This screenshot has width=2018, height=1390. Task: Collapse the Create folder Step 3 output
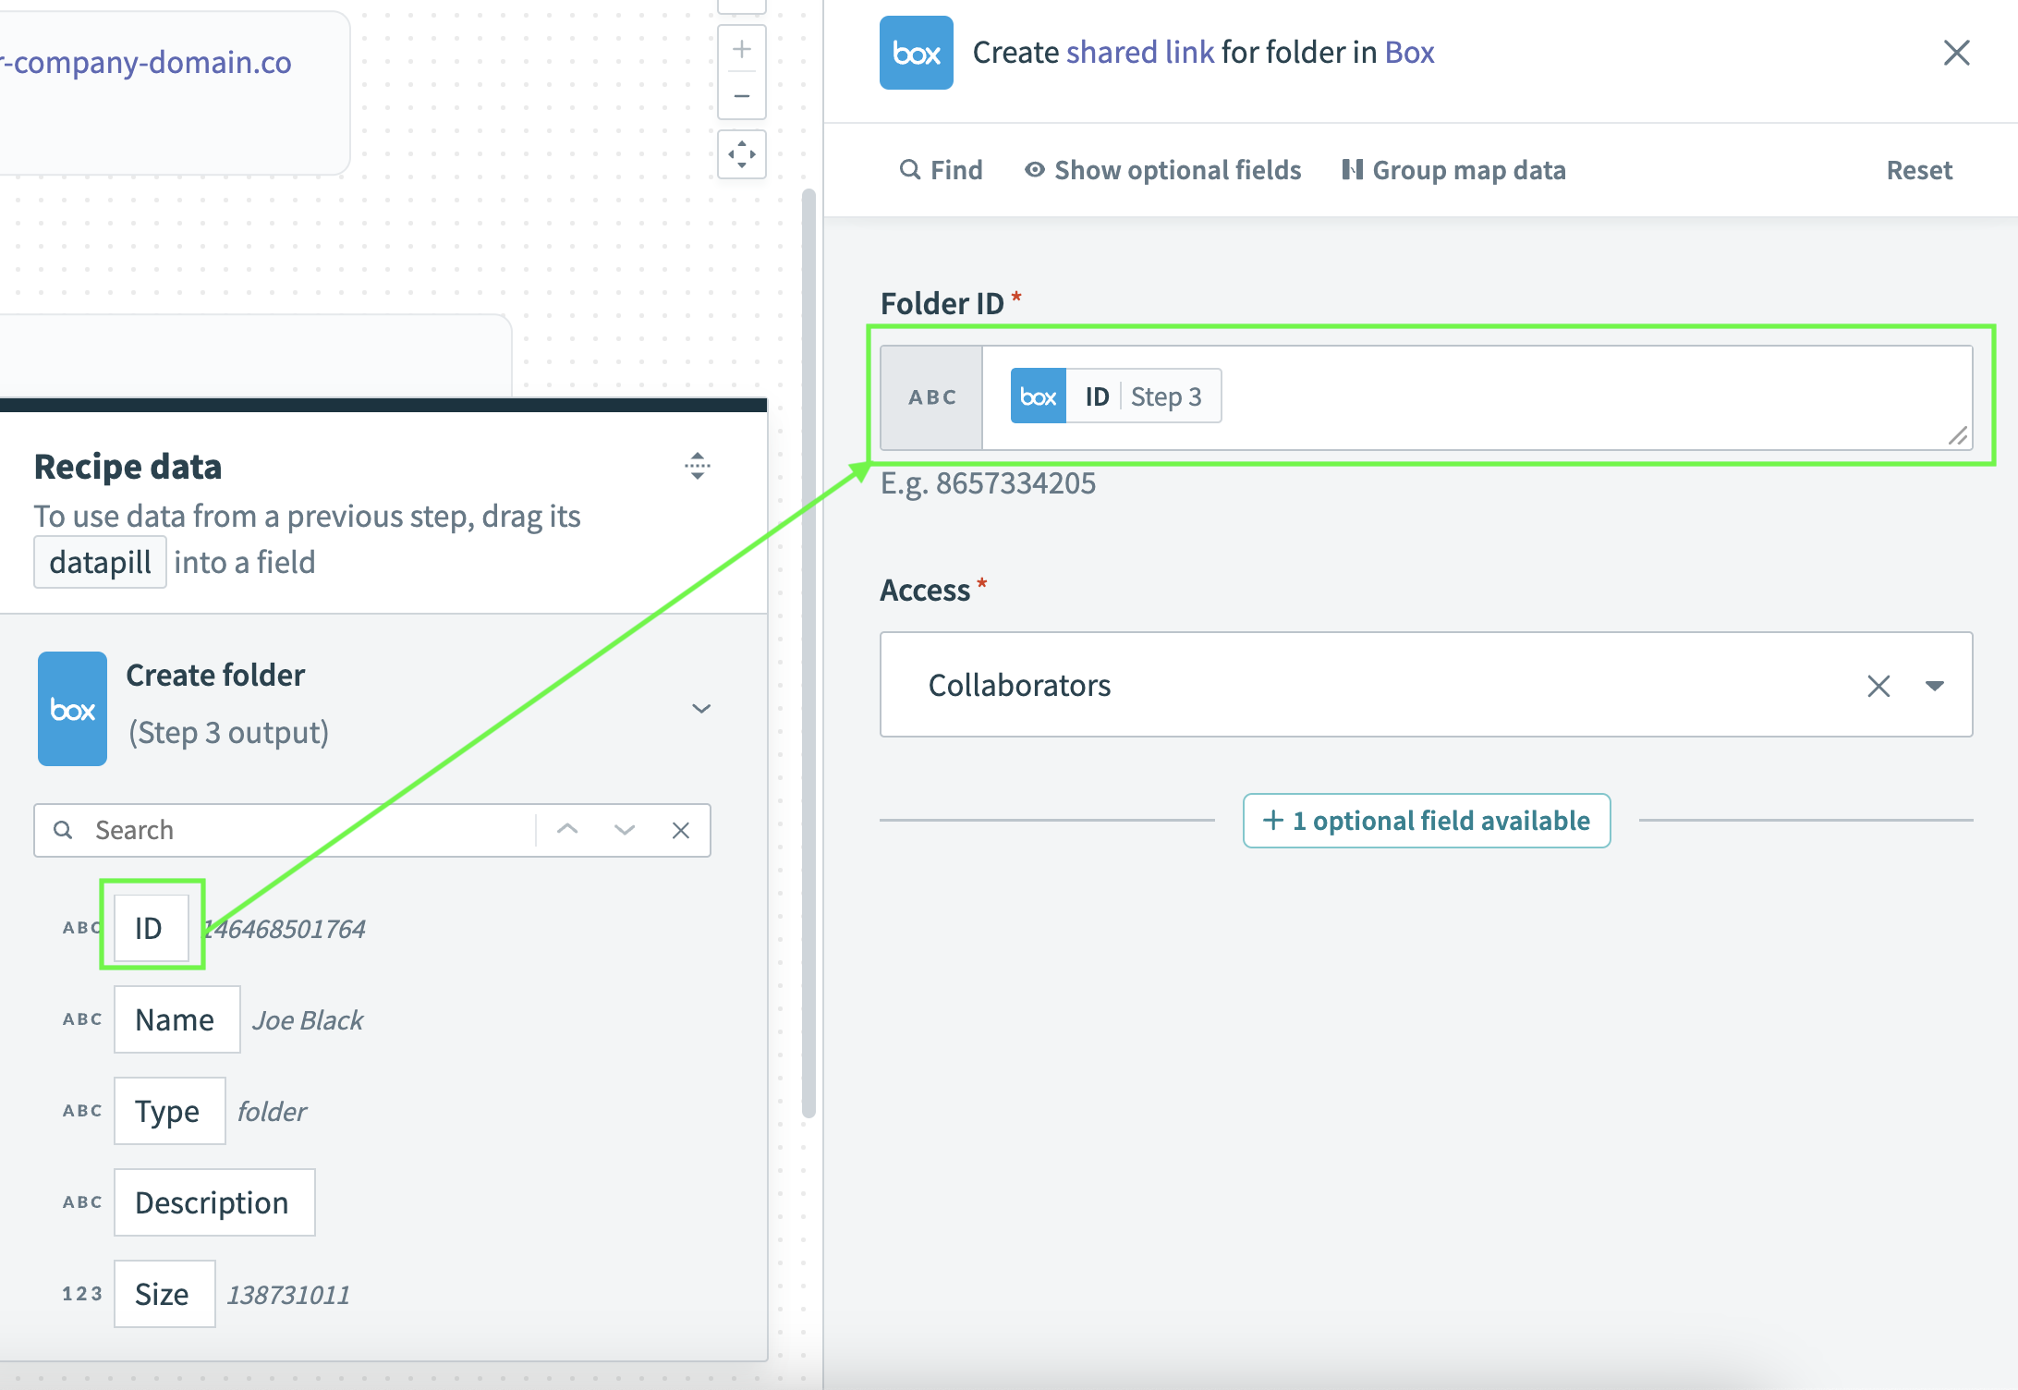tap(700, 709)
